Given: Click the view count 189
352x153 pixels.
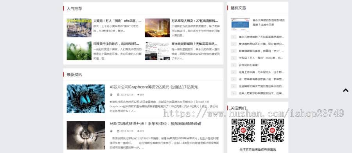Looking at the screenshot, I should [142, 94].
